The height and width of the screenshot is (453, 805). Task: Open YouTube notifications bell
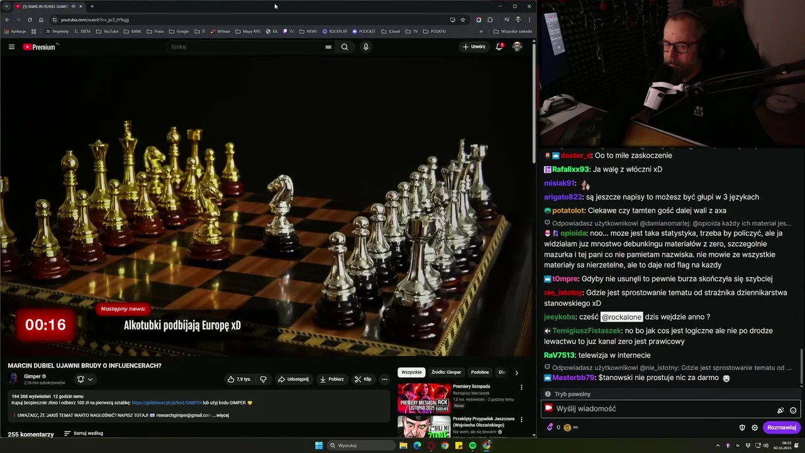(x=499, y=47)
